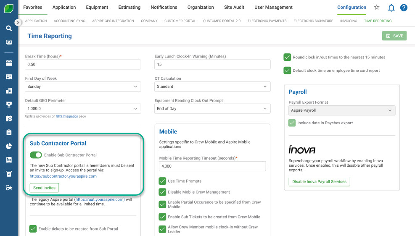Open the tractor equipment icon in sidebar
Image resolution: width=415 pixels, height=236 pixels.
coord(9,188)
